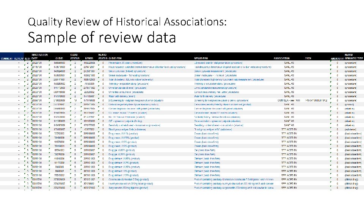Click 'Gel (basic dose form)' in Drug gel 0.05% row
The height and width of the screenshot is (205, 364).
(x=204, y=150)
